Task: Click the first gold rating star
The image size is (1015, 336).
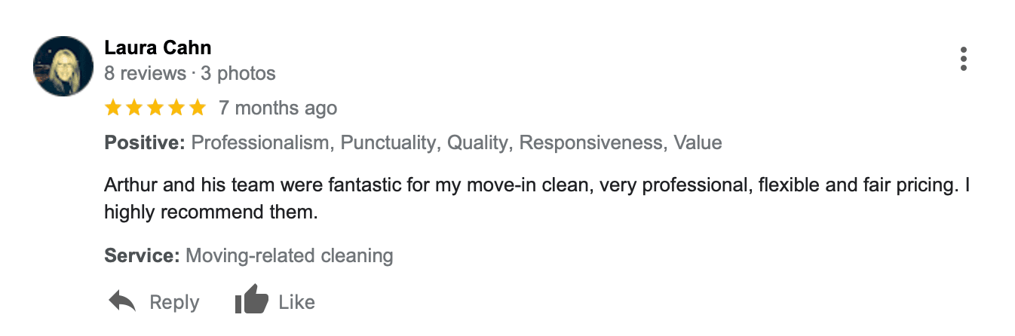Action: click(x=113, y=108)
